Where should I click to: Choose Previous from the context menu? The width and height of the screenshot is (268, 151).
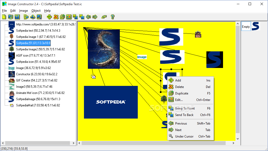pyautogui.click(x=190, y=123)
